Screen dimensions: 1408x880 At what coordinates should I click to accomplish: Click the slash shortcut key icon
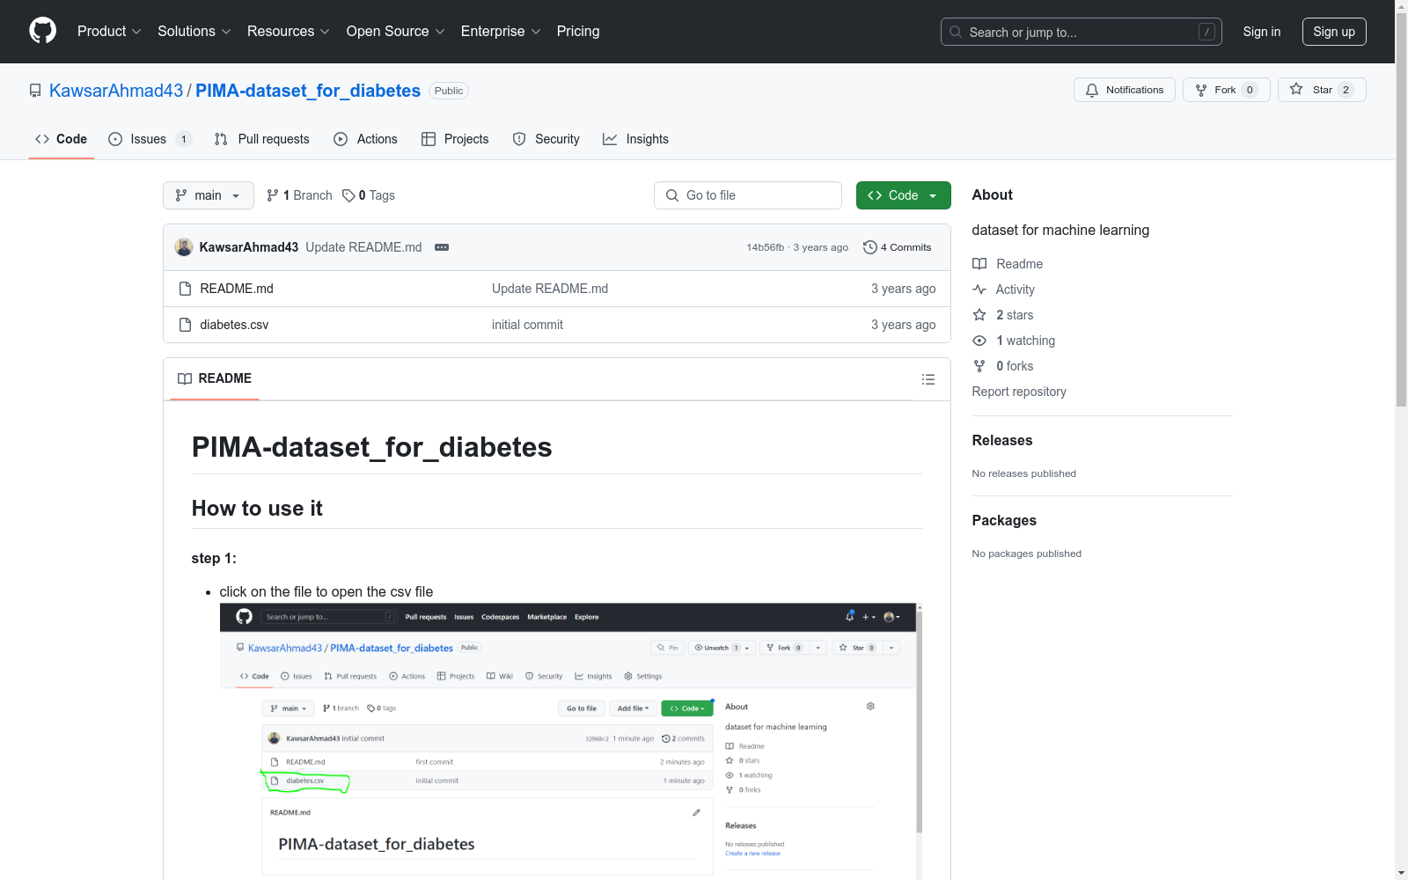click(1206, 32)
